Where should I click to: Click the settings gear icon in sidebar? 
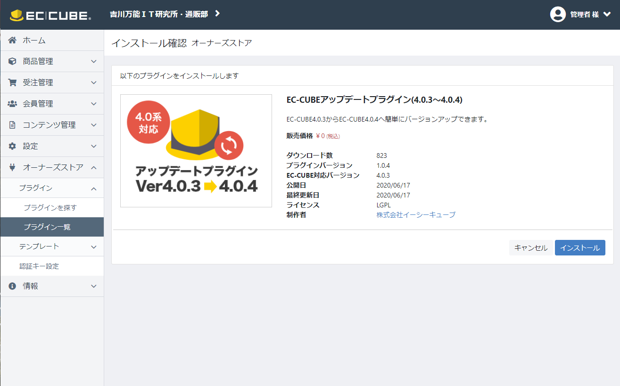[x=13, y=146]
